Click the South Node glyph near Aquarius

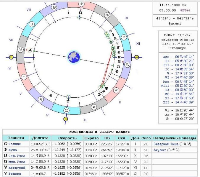click(68, 102)
